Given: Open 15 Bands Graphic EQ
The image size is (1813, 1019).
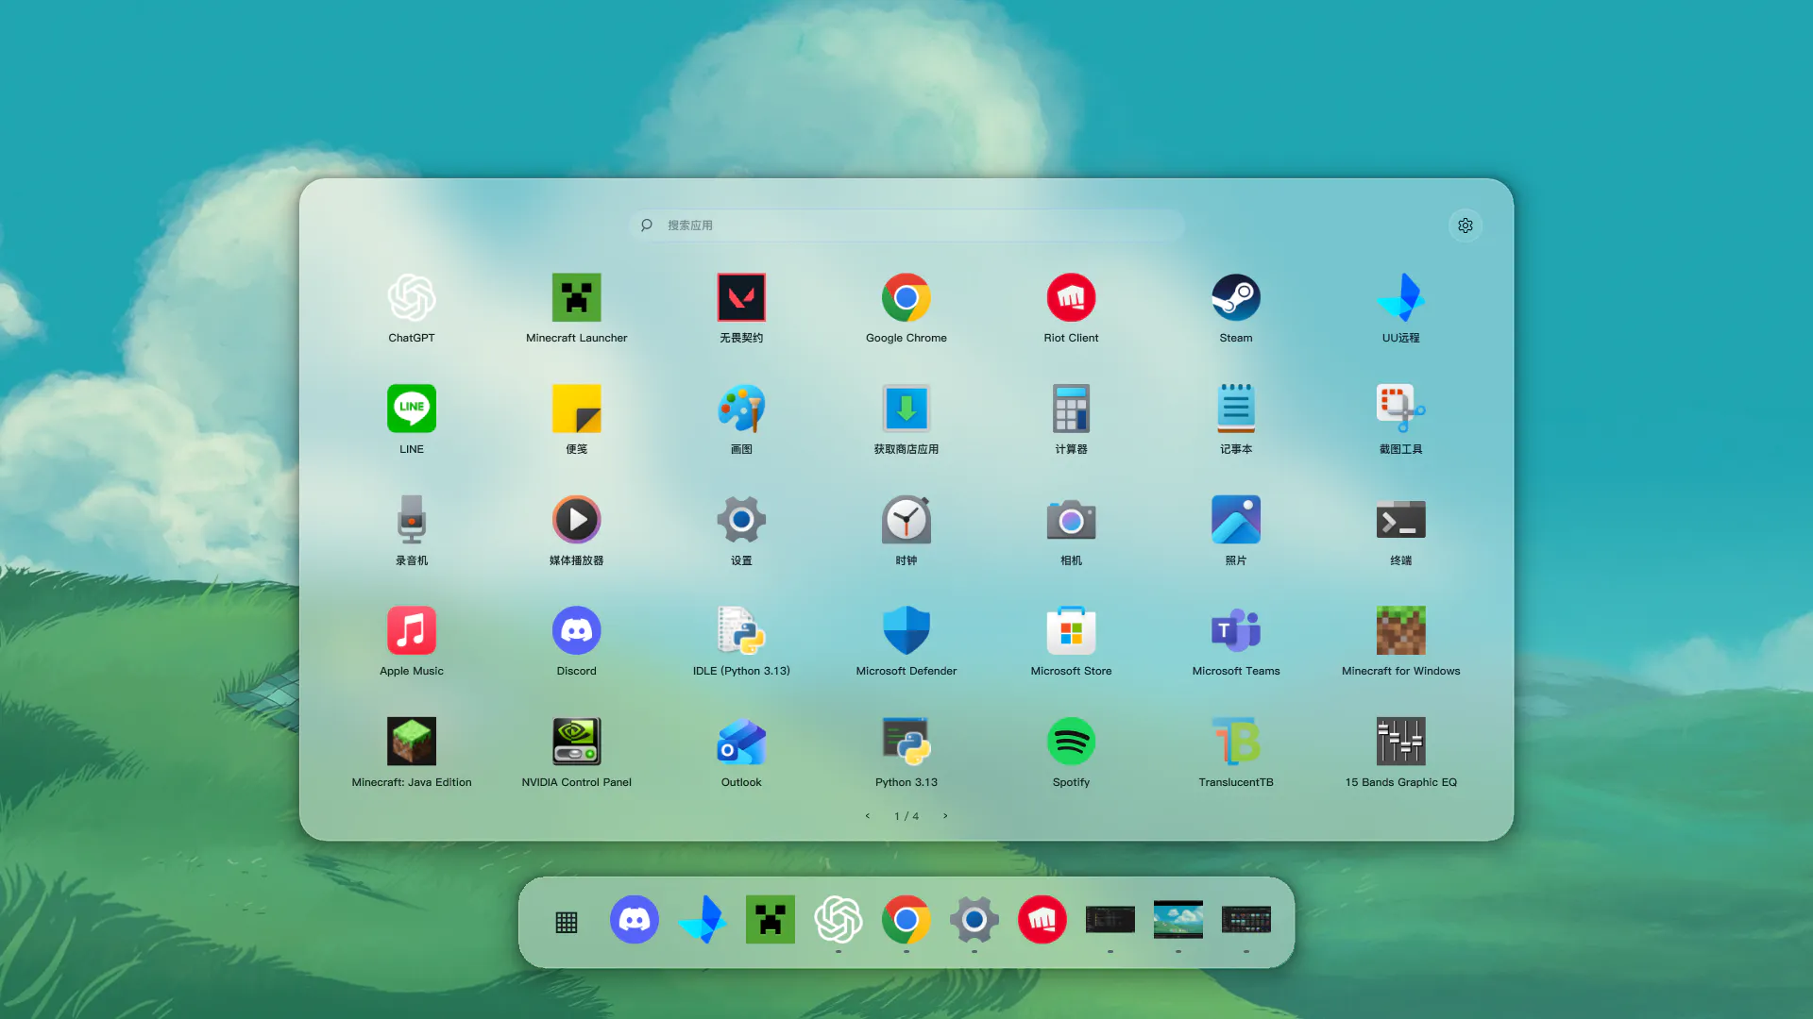Looking at the screenshot, I should tap(1400, 742).
